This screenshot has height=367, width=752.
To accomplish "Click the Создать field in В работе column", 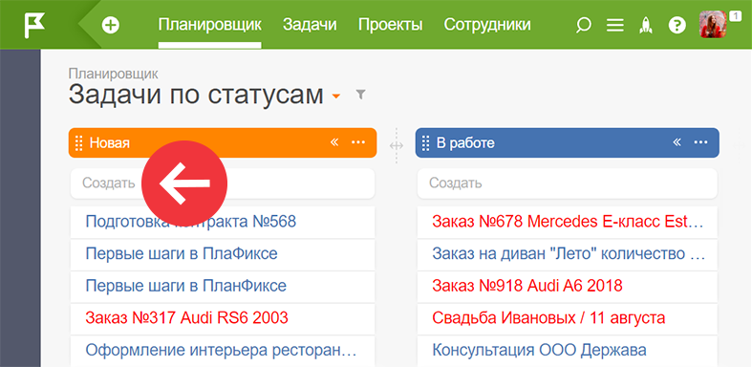I will coord(568,183).
